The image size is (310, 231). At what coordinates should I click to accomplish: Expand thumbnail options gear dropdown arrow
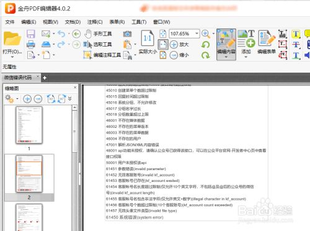(17, 99)
